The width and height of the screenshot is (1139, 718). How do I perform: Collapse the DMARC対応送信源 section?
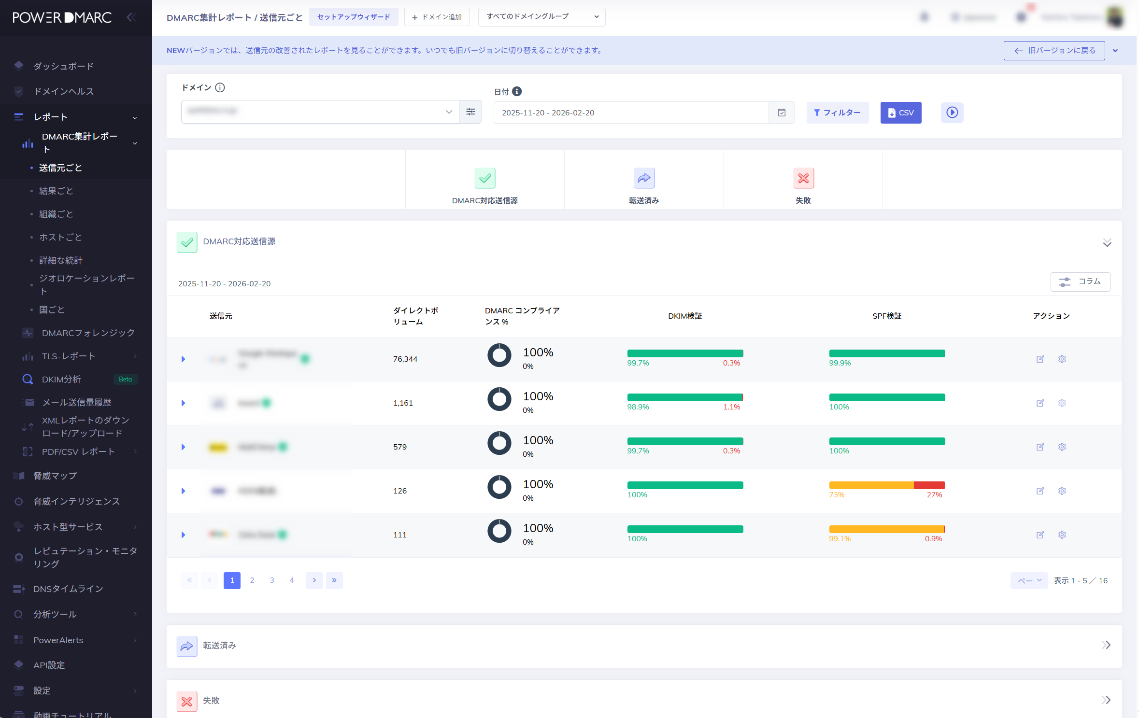pyautogui.click(x=1108, y=242)
